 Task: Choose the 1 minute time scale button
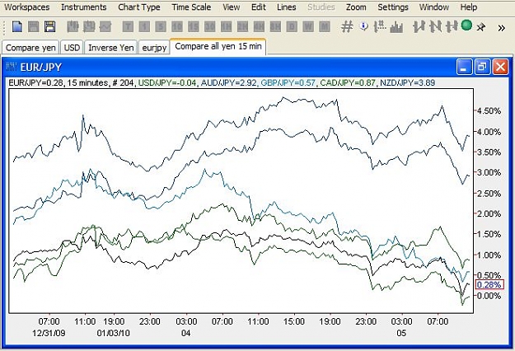(144, 26)
